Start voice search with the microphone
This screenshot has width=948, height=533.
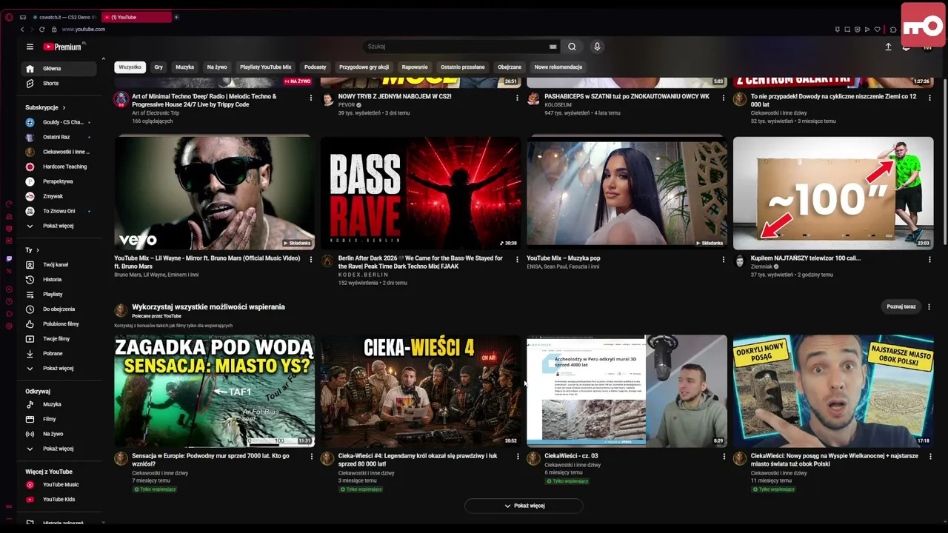[x=597, y=47]
